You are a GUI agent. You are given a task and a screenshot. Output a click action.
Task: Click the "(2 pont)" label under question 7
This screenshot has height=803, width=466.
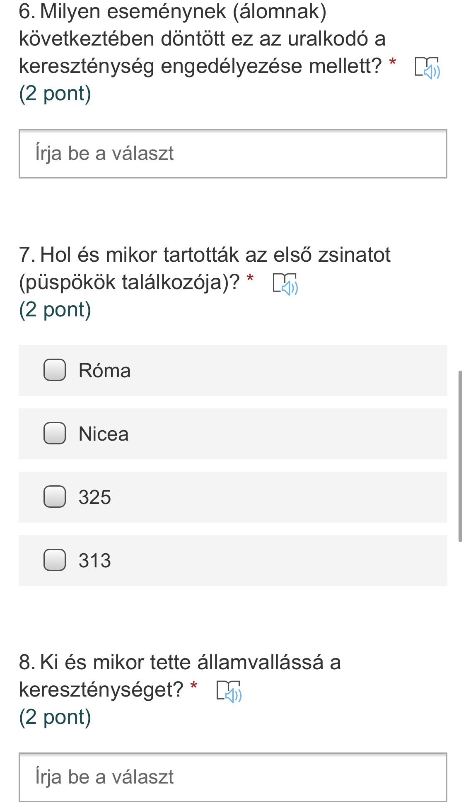[x=55, y=310]
